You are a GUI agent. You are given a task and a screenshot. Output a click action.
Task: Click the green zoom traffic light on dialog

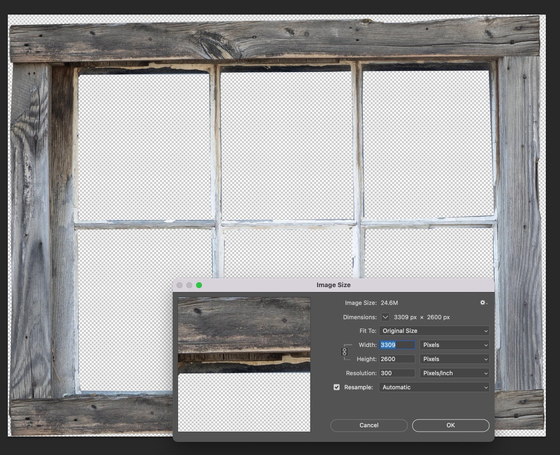(198, 285)
